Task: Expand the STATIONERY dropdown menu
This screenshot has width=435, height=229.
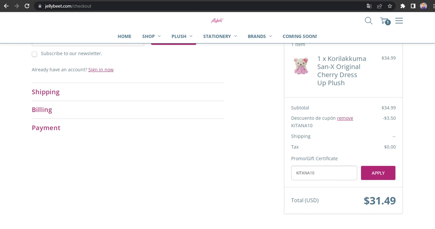Action: (x=220, y=36)
